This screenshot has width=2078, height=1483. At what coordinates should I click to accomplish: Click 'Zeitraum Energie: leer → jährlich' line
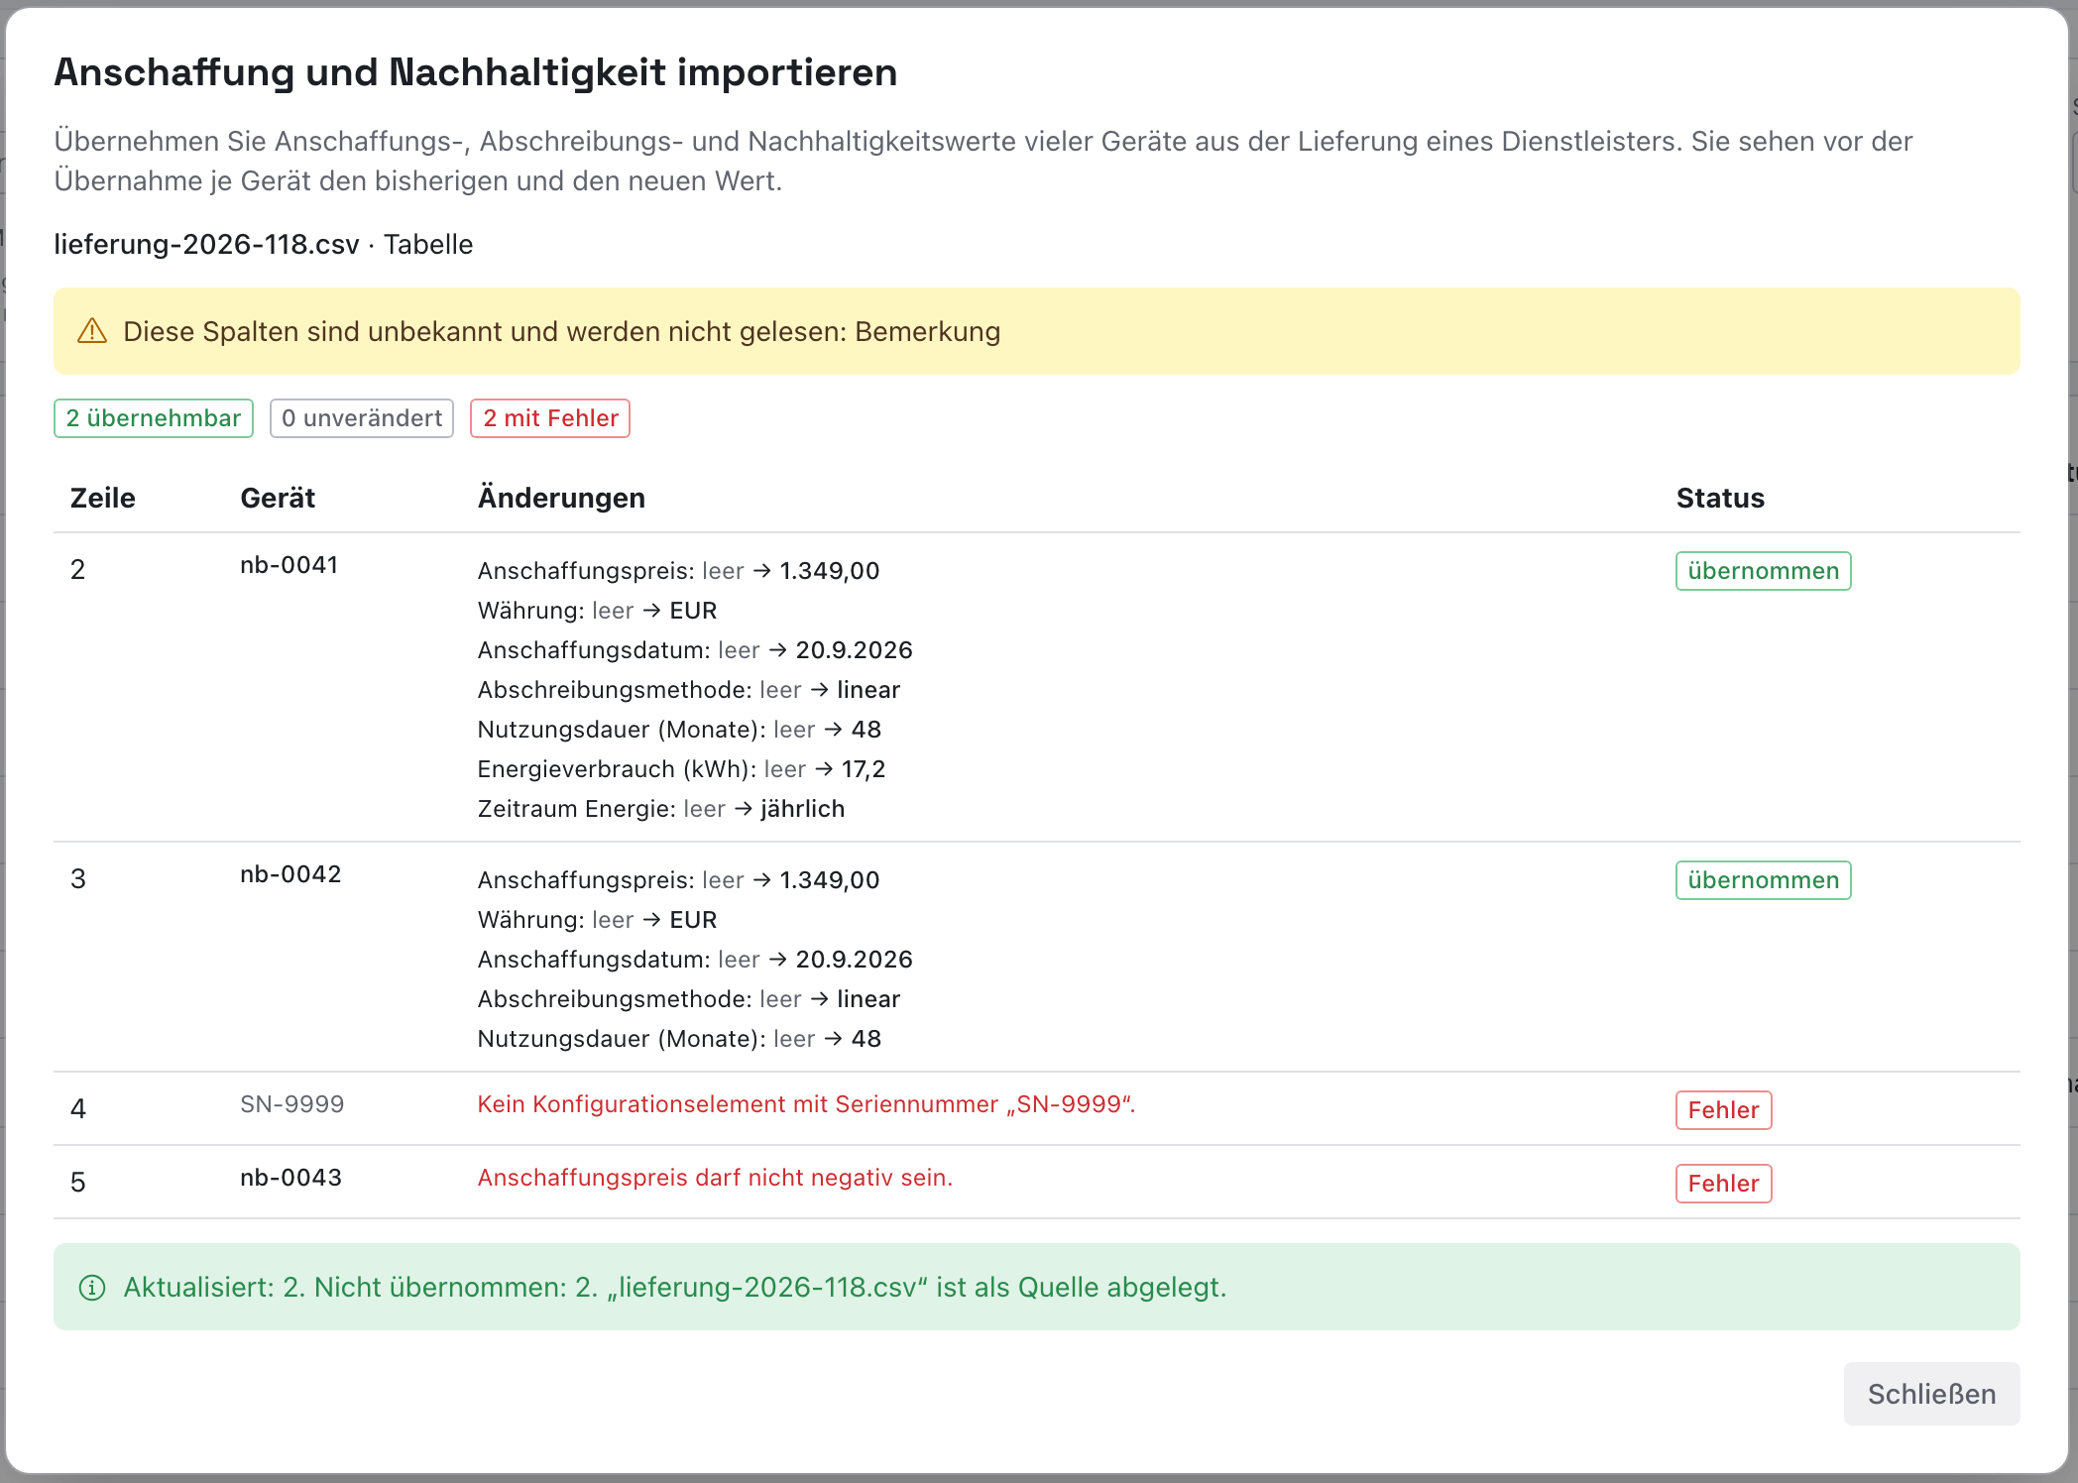click(x=661, y=809)
